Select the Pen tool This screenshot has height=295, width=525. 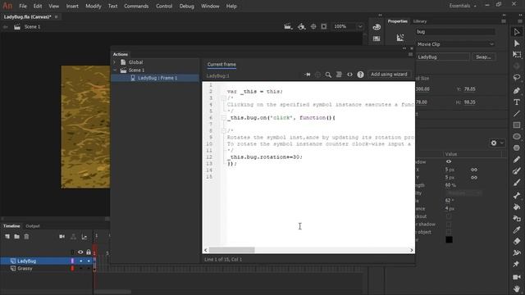click(x=517, y=90)
